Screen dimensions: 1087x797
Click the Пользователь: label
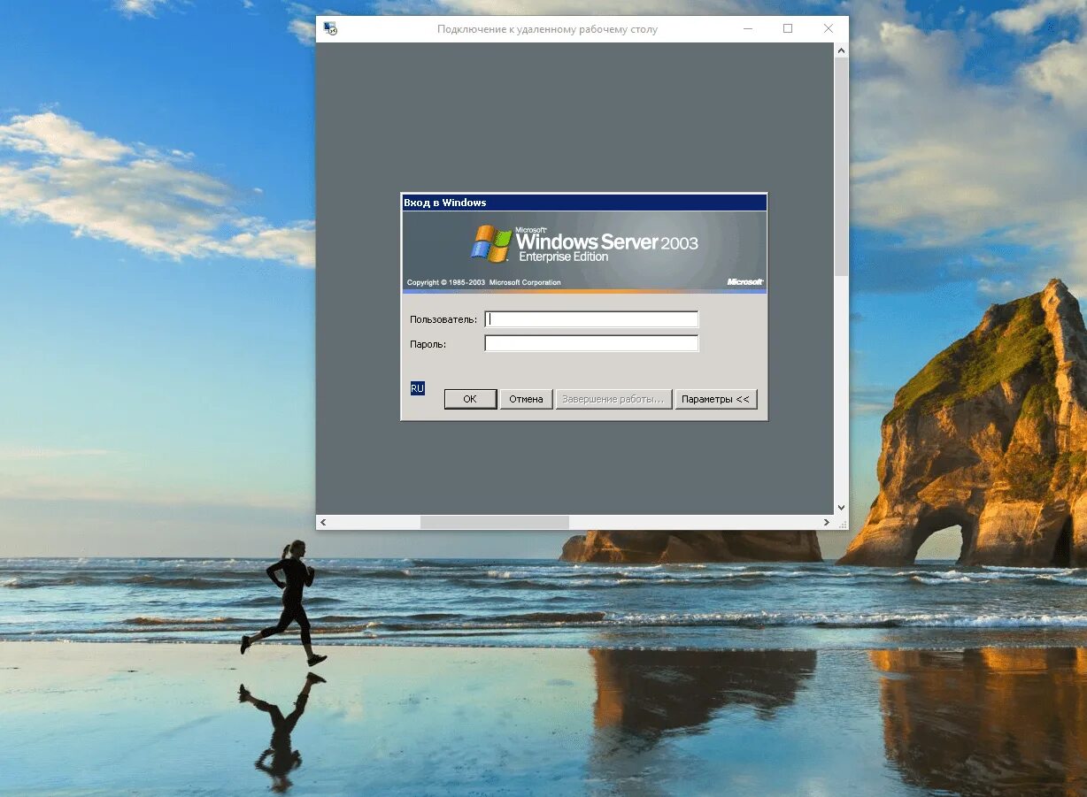point(443,319)
